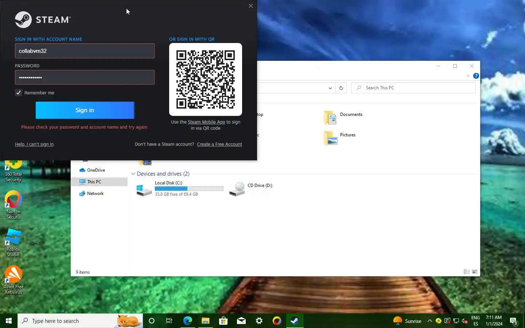This screenshot has height=328, width=525.
Task: Click the network tray icon
Action: 456,321
